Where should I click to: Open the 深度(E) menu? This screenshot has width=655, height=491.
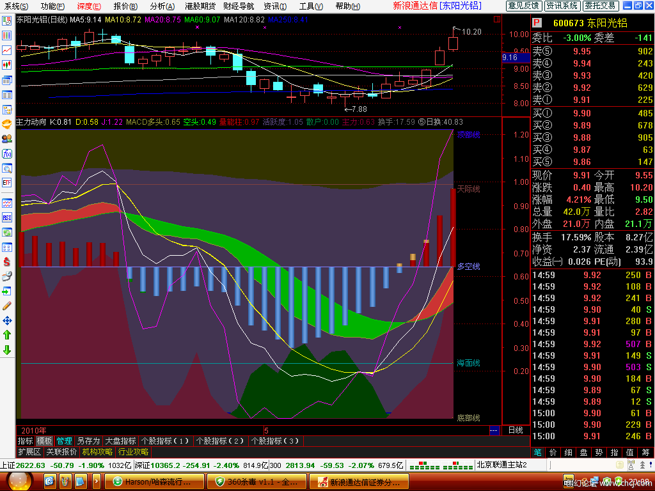coord(88,6)
